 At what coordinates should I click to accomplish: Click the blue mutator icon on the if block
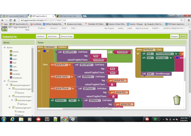(45, 51)
